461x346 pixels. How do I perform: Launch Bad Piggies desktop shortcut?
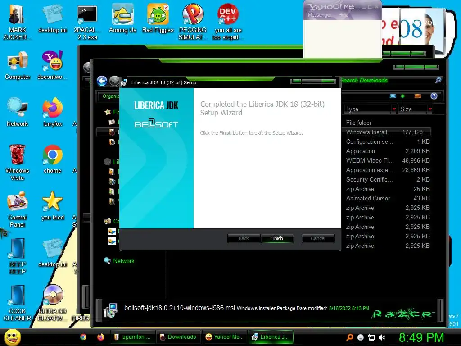coord(158,19)
